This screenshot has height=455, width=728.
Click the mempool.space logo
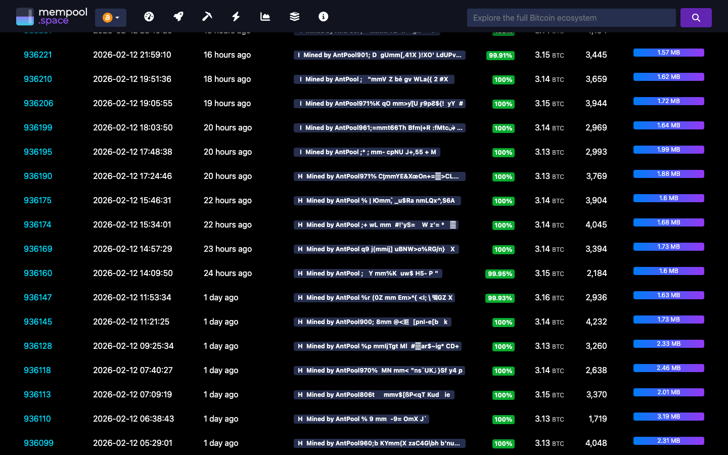pos(52,16)
